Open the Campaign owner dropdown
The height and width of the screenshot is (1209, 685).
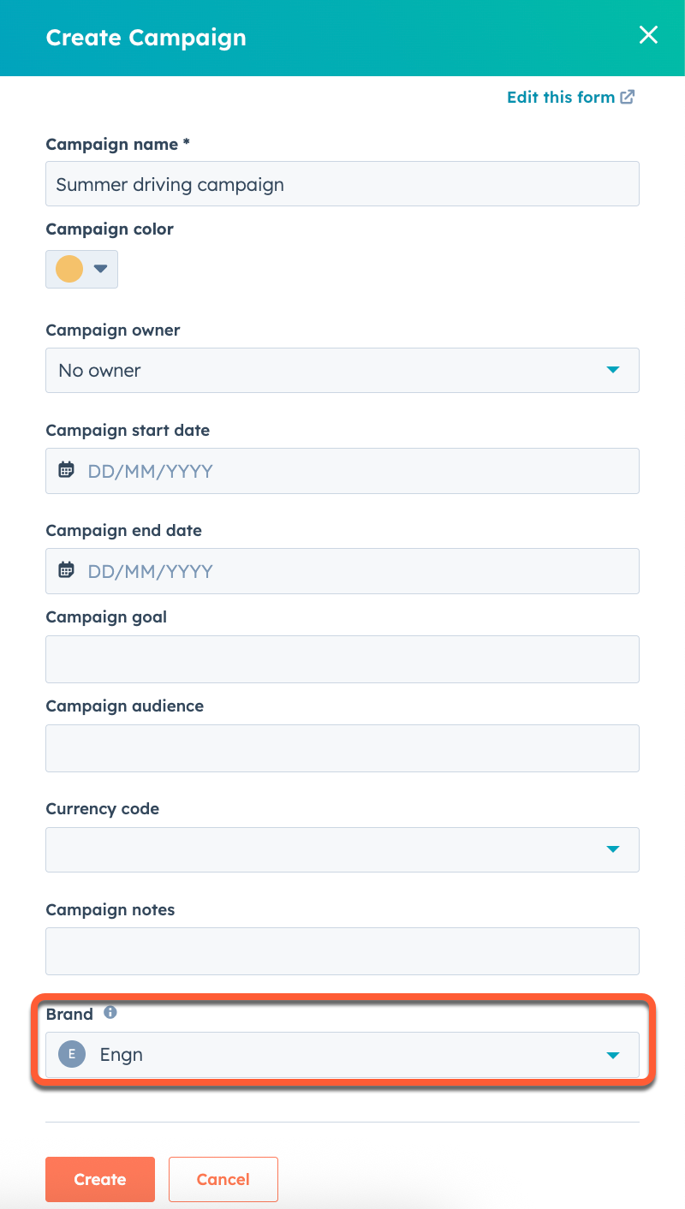613,370
